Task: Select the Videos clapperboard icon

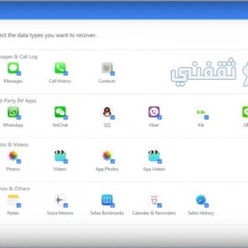Action: tap(60, 156)
